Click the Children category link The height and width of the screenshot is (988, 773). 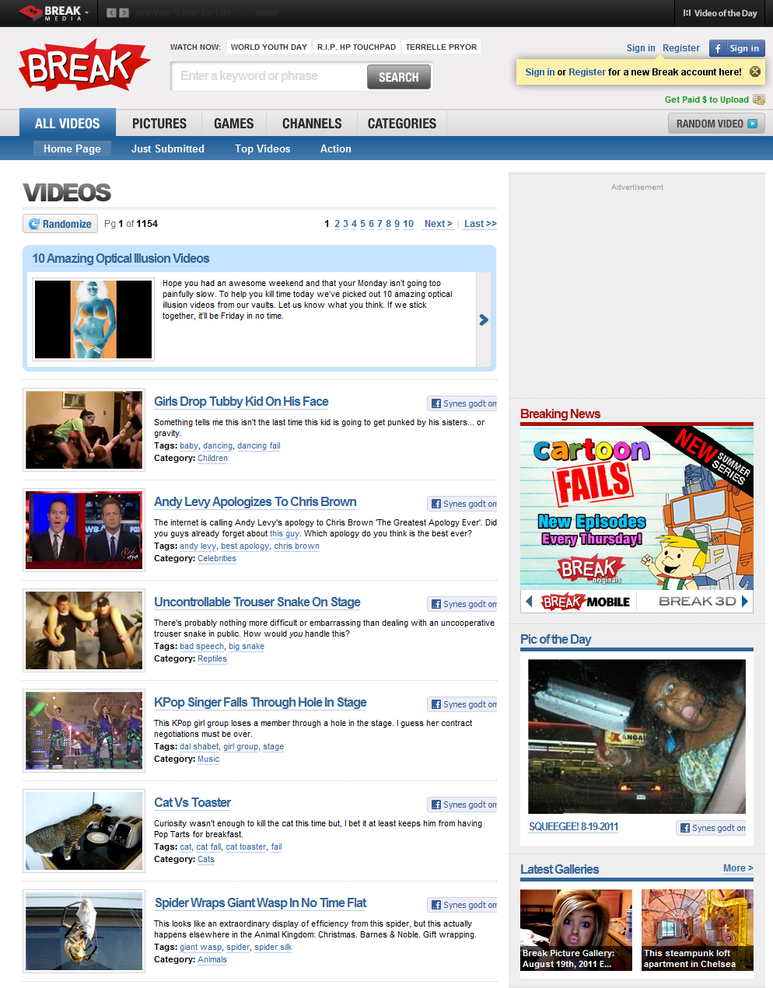click(x=212, y=459)
